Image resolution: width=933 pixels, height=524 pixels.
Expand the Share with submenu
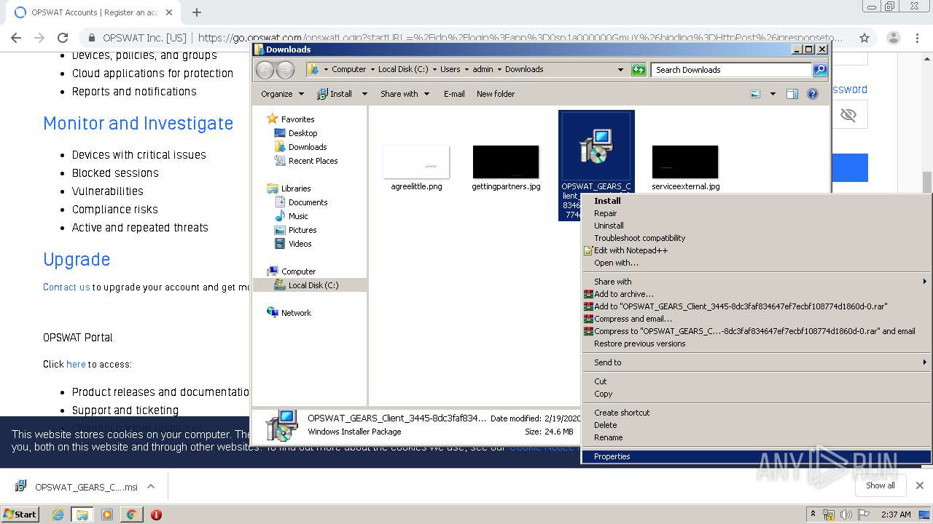tap(757, 282)
